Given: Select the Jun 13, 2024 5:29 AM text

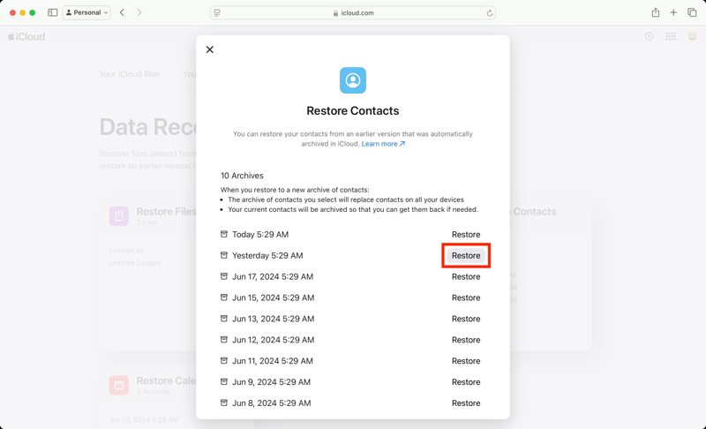Looking at the screenshot, I should coord(274,319).
